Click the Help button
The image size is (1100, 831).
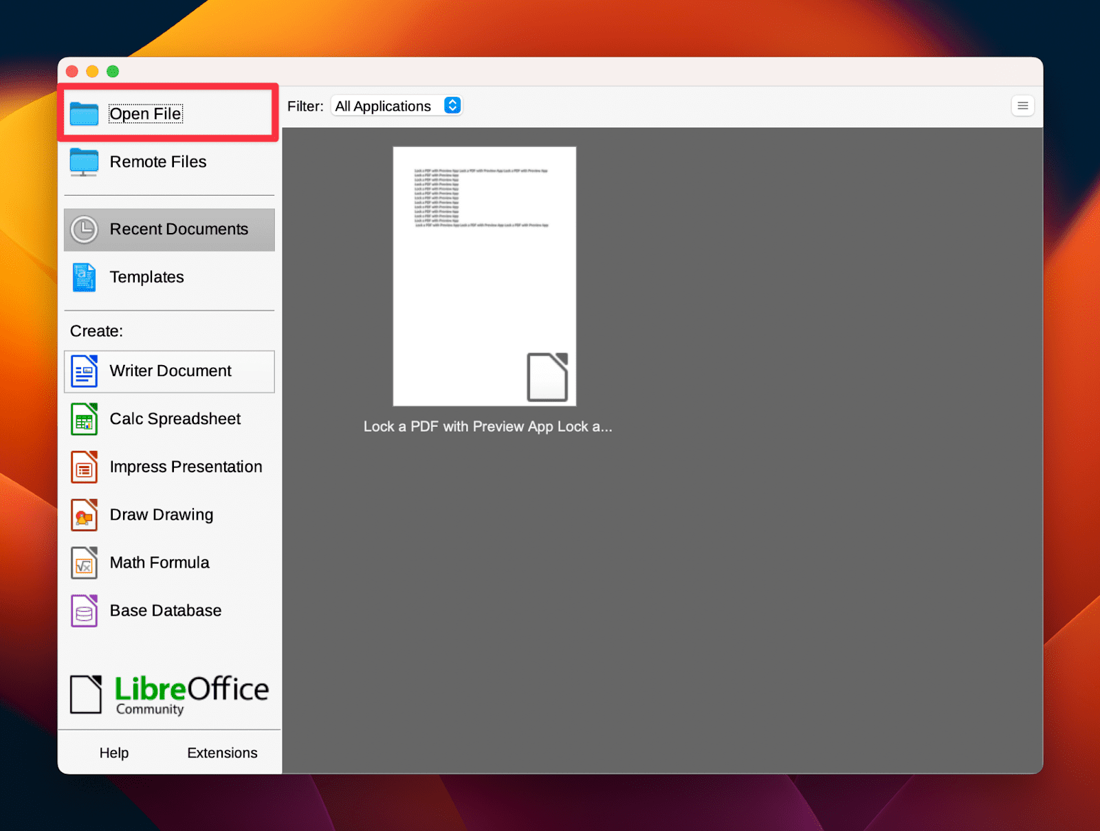click(x=114, y=753)
